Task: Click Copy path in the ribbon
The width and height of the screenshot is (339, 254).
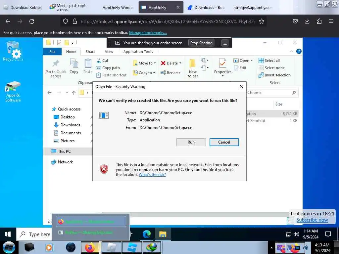Action: (x=108, y=68)
